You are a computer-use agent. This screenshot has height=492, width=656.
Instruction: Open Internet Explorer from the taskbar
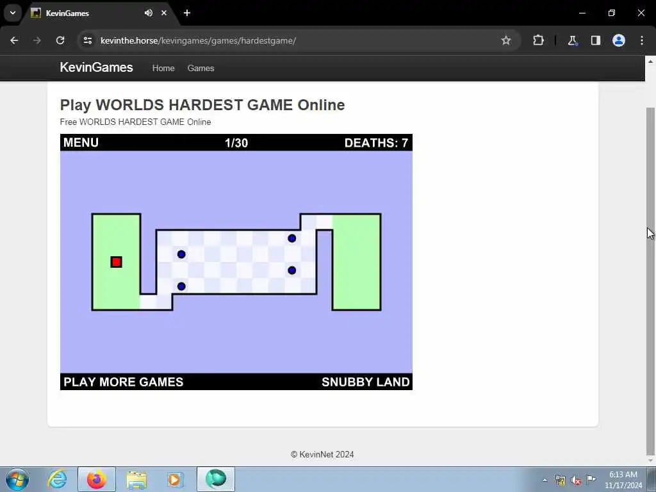[x=57, y=479]
